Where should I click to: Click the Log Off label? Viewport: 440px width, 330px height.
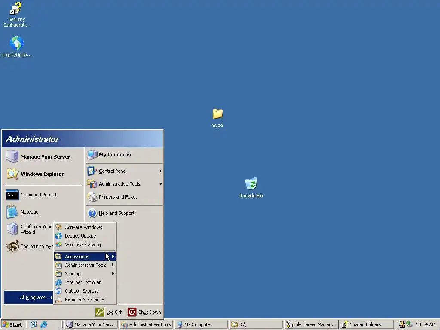(114, 312)
